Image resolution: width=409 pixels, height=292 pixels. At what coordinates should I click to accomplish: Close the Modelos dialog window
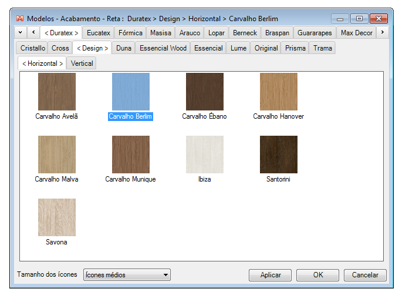coord(378,19)
